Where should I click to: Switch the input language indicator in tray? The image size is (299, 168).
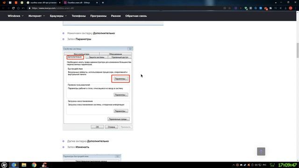coord(265,165)
